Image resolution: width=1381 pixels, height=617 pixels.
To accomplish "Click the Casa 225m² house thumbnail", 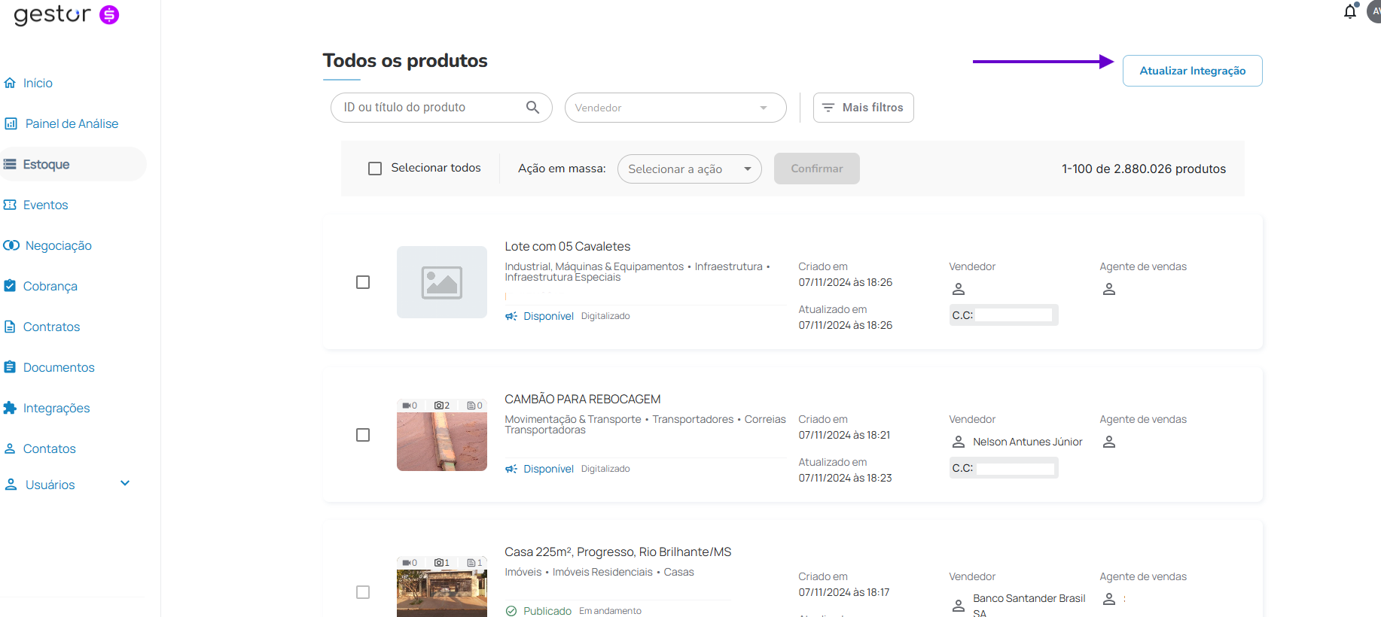I will (442, 587).
